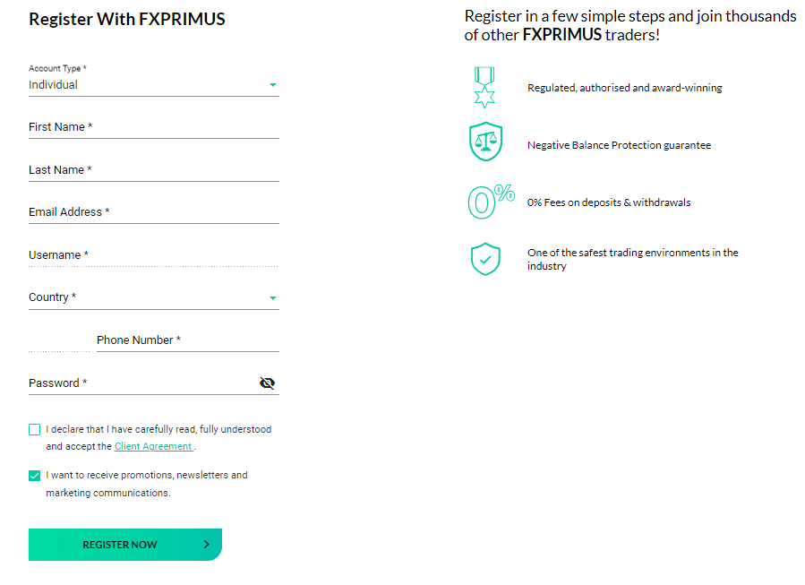This screenshot has height=585, width=805.
Task: Click the 0% fees icon
Action: (x=491, y=202)
